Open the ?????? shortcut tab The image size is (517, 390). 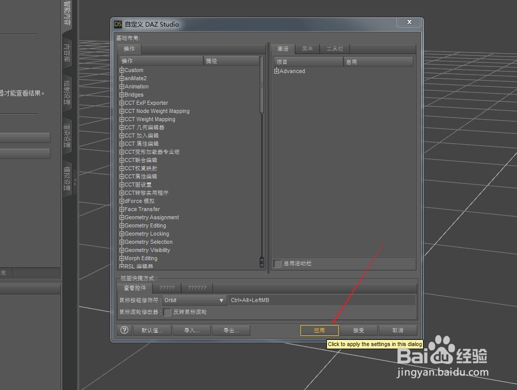point(197,288)
